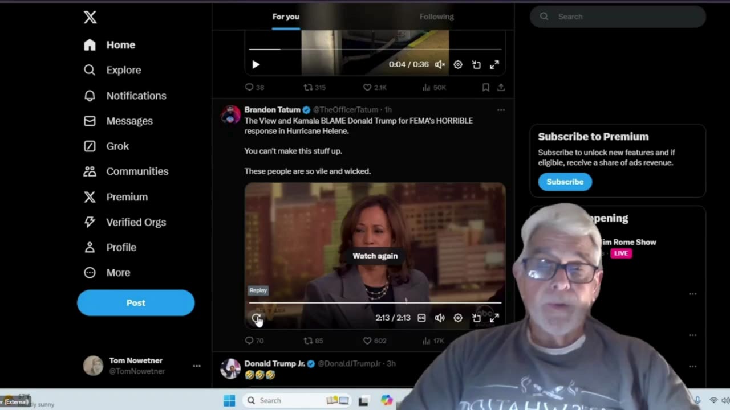Reply to the post with 38 replies
Viewport: 730px width, 410px height.
[254, 87]
